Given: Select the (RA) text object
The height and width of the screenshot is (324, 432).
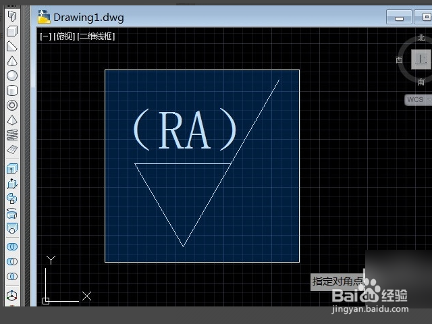Looking at the screenshot, I should tap(185, 130).
